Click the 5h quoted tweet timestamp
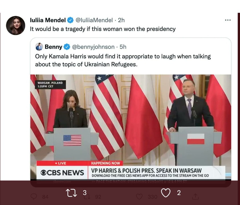 coord(123,47)
